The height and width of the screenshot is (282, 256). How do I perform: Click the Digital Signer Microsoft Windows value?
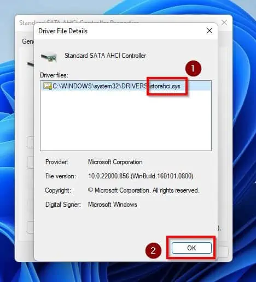[113, 205]
